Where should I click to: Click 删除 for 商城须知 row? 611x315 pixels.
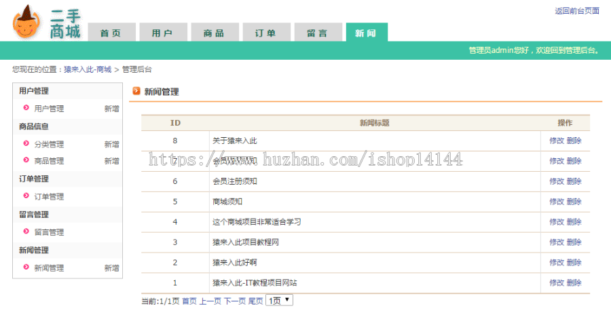click(574, 202)
